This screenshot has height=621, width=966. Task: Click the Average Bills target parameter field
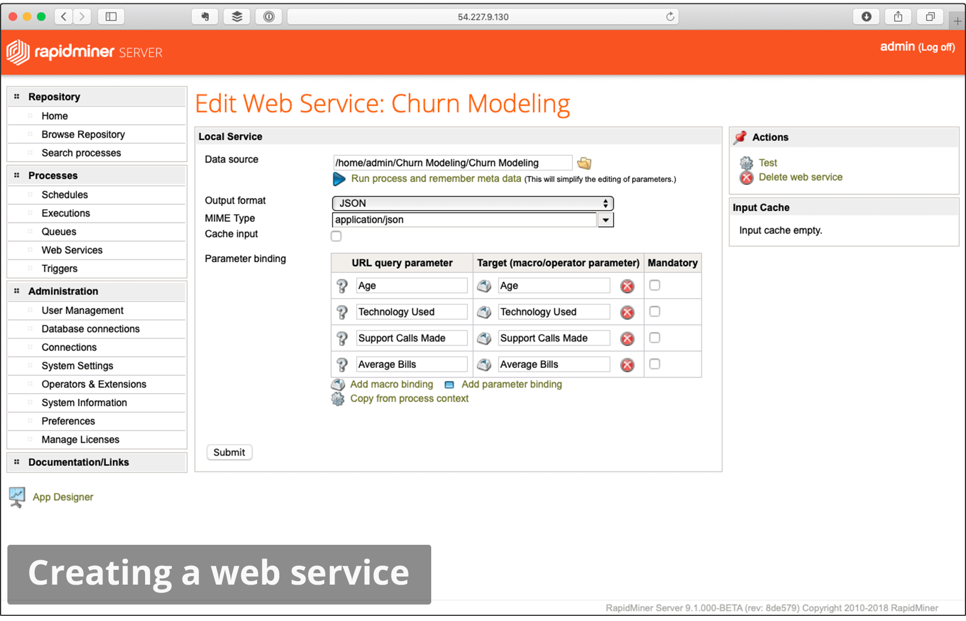(x=554, y=364)
